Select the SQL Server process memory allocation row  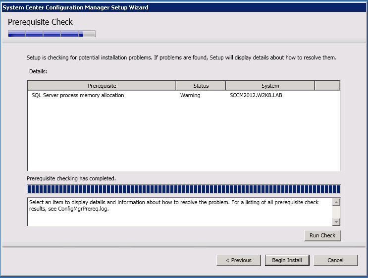tap(184, 95)
